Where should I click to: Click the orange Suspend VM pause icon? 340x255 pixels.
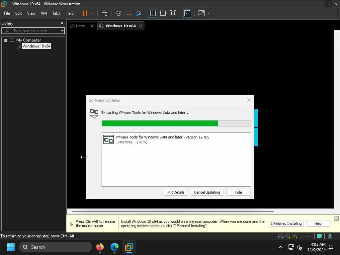[85, 13]
